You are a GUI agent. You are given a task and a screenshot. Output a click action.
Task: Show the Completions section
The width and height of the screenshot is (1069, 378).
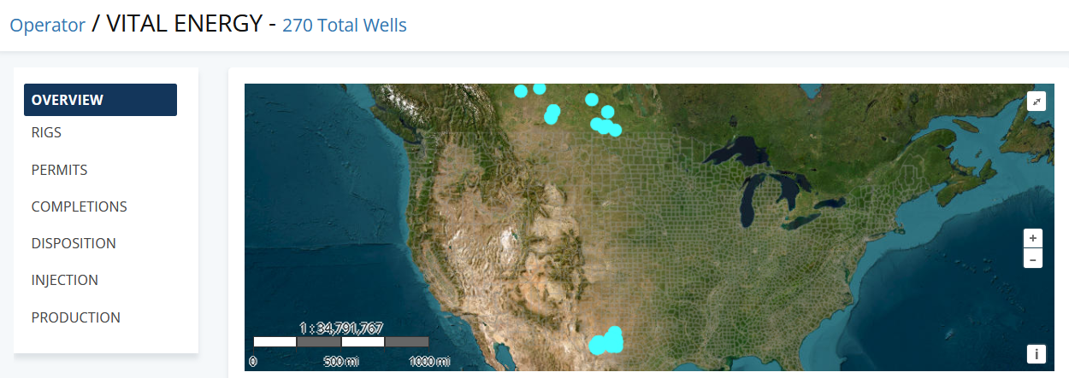(x=79, y=206)
